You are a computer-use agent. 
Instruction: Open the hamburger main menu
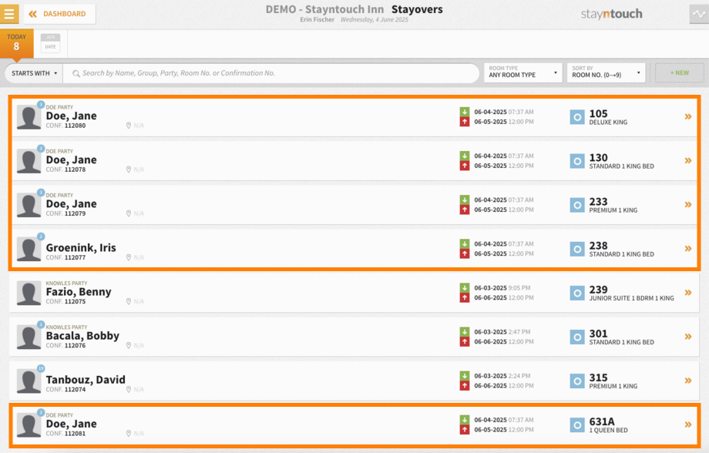(x=9, y=14)
